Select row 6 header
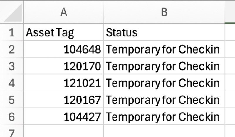235x137 pixels. point(12,117)
